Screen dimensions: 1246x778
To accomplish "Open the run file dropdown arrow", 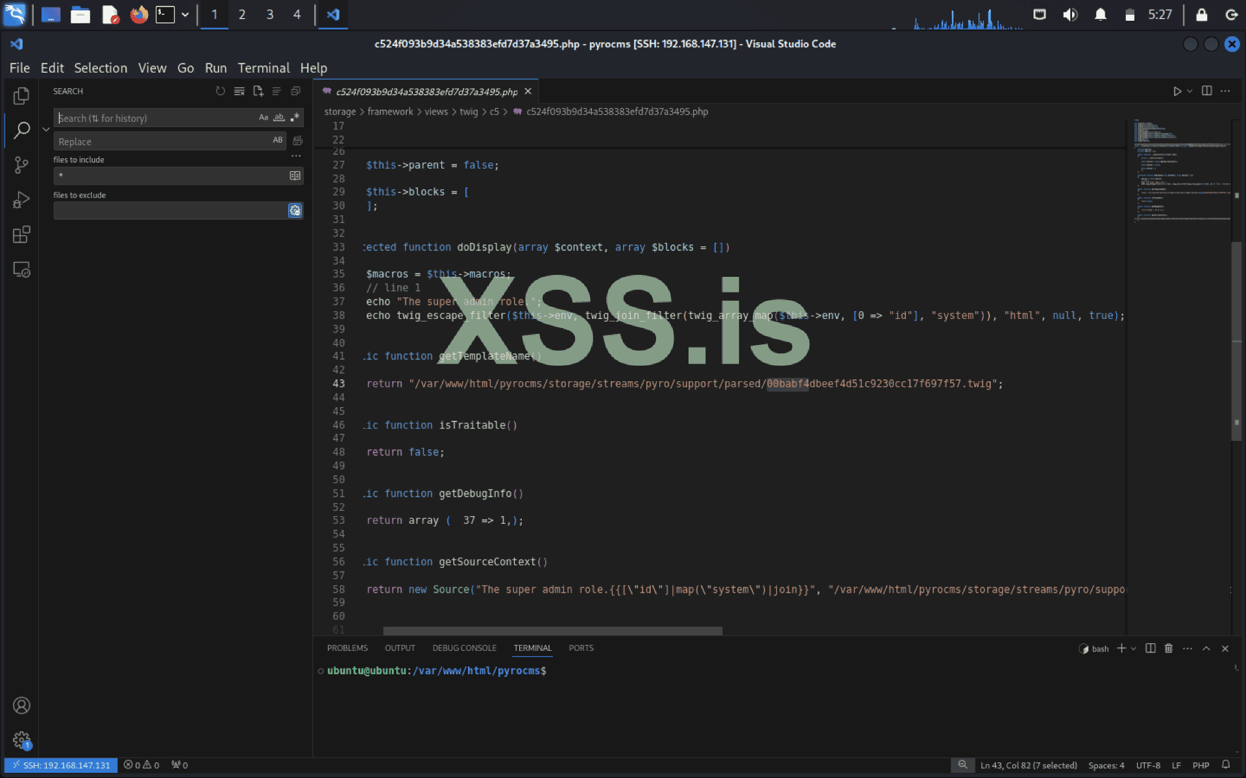I will tap(1190, 91).
